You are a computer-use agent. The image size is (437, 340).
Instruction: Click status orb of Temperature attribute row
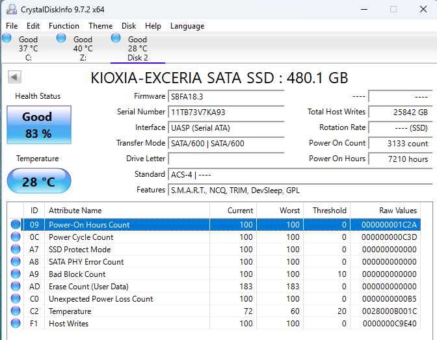(16, 311)
